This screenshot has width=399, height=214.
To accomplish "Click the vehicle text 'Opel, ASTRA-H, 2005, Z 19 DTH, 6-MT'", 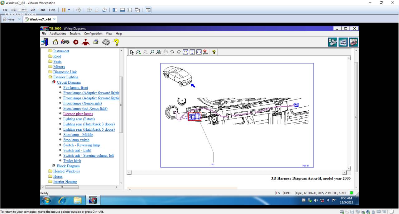I will tap(321, 193).
